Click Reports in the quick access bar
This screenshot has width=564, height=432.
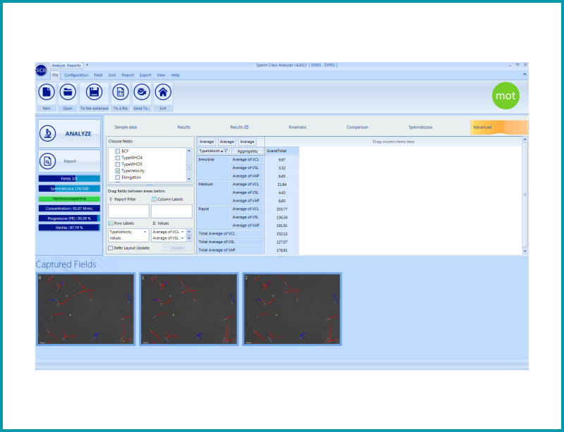pos(74,66)
